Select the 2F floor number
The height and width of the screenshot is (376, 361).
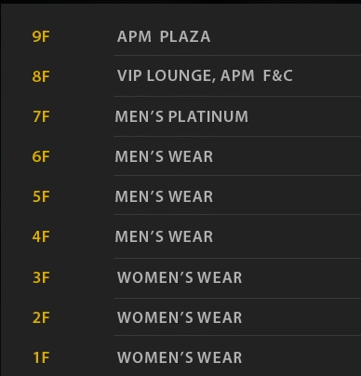click(41, 318)
